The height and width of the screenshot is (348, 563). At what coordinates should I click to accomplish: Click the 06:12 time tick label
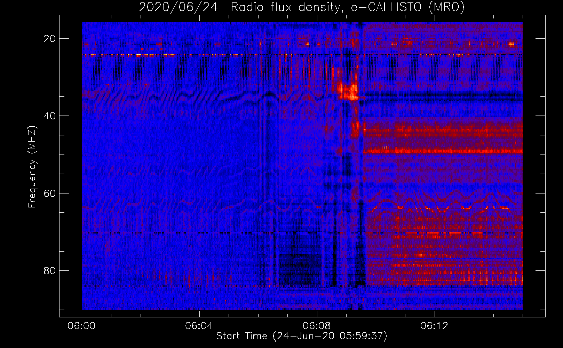[x=434, y=326]
